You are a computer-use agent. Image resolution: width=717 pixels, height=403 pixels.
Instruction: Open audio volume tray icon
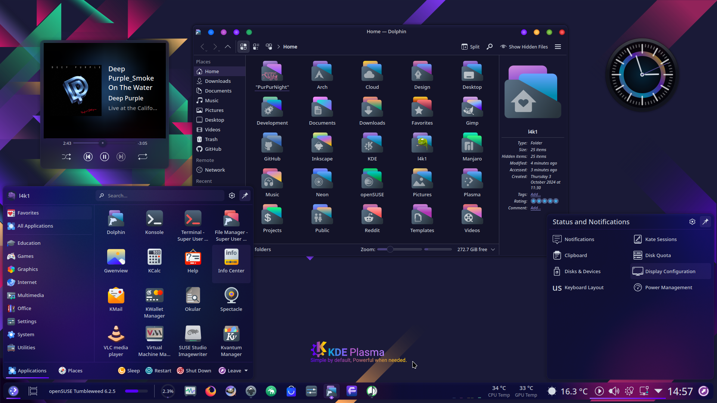(x=614, y=391)
